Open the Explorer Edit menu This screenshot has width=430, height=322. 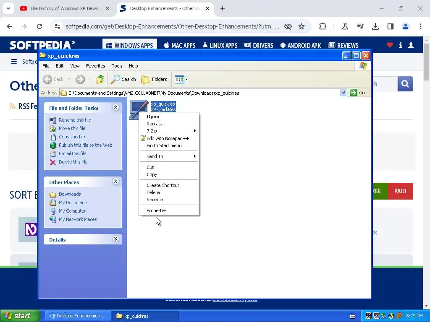pos(60,66)
